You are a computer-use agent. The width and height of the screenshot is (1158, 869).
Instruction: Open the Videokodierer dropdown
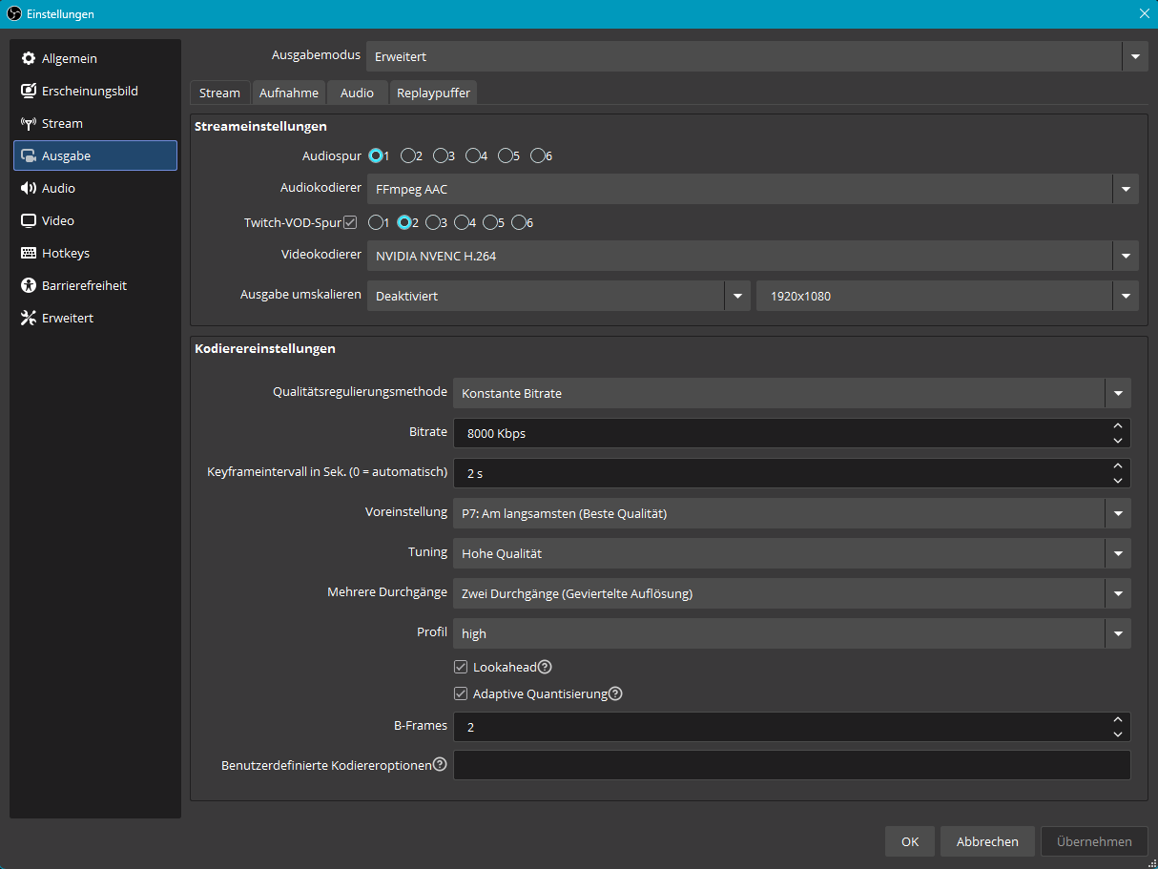(x=1126, y=256)
